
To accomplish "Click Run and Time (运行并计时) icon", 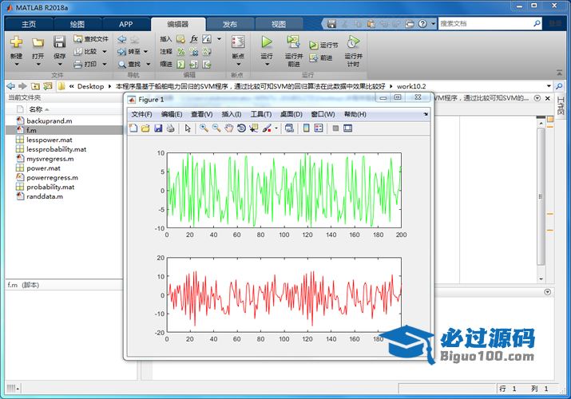I will tap(353, 42).
